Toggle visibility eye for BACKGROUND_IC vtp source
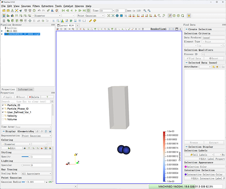This screenshot has width=226, height=189. pos(2,34)
